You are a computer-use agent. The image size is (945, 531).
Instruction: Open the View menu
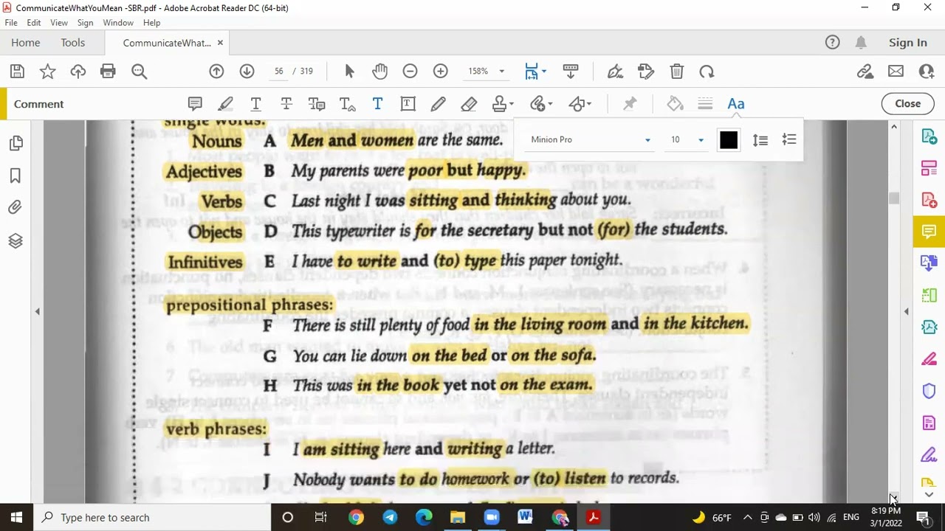pos(59,23)
